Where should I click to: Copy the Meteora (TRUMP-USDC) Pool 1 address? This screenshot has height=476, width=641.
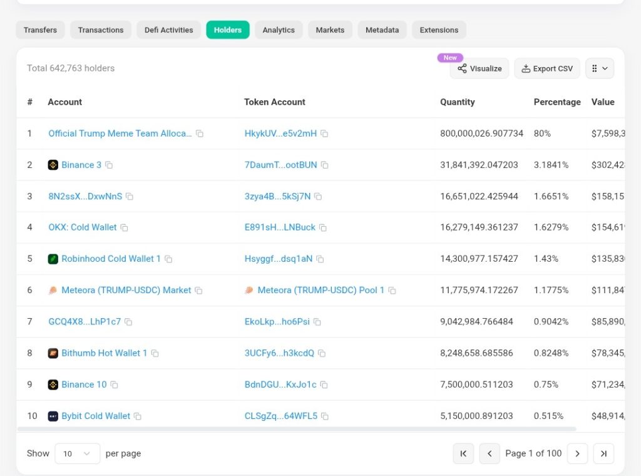tap(392, 291)
